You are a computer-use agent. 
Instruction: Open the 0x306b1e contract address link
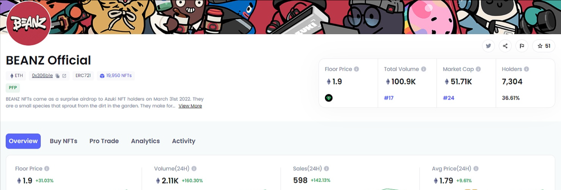coord(42,76)
